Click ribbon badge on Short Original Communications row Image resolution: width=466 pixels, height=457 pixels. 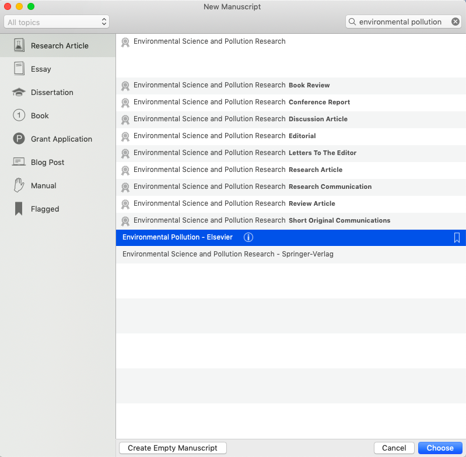click(x=125, y=222)
